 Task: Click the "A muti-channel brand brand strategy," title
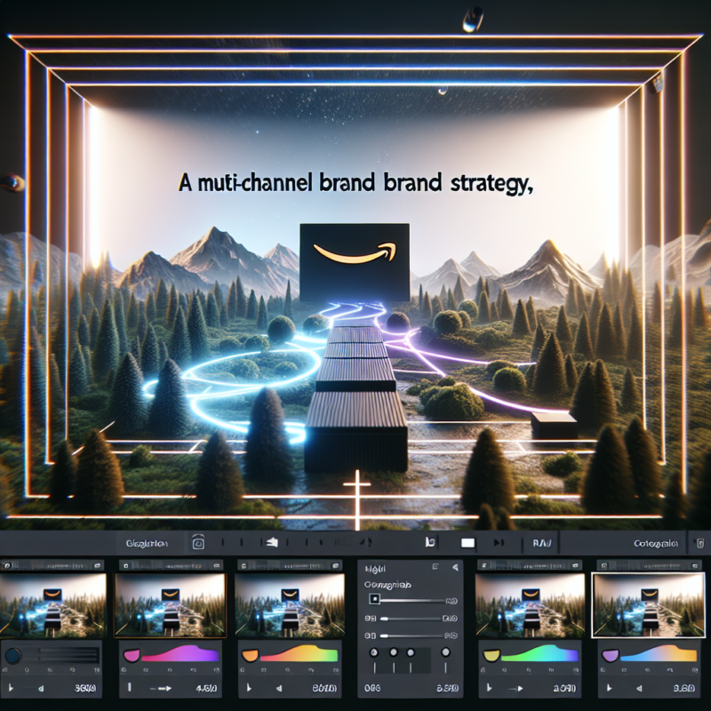point(355,183)
